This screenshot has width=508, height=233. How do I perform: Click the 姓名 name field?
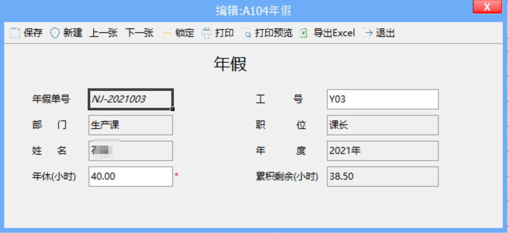click(131, 151)
